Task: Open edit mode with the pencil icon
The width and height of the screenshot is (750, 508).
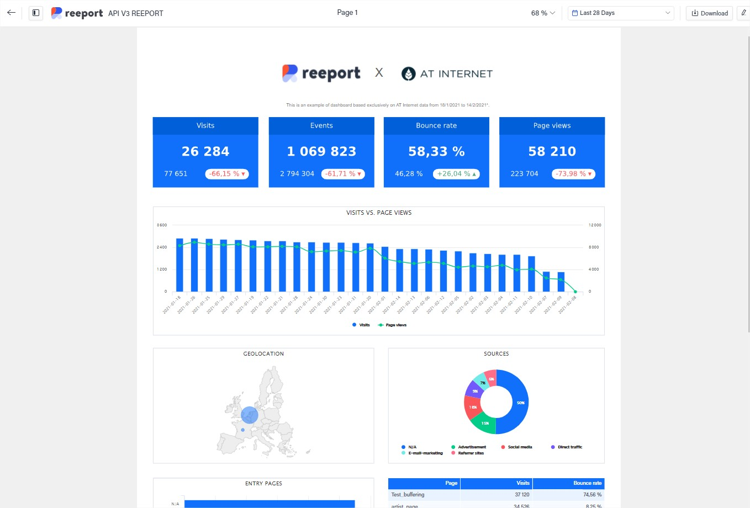Action: tap(743, 13)
